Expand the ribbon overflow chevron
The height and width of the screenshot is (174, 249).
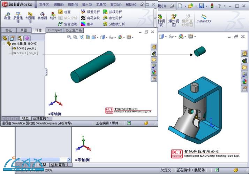pyautogui.click(x=155, y=18)
